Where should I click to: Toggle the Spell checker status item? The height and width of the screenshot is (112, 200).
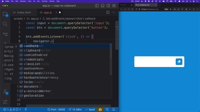(90, 110)
